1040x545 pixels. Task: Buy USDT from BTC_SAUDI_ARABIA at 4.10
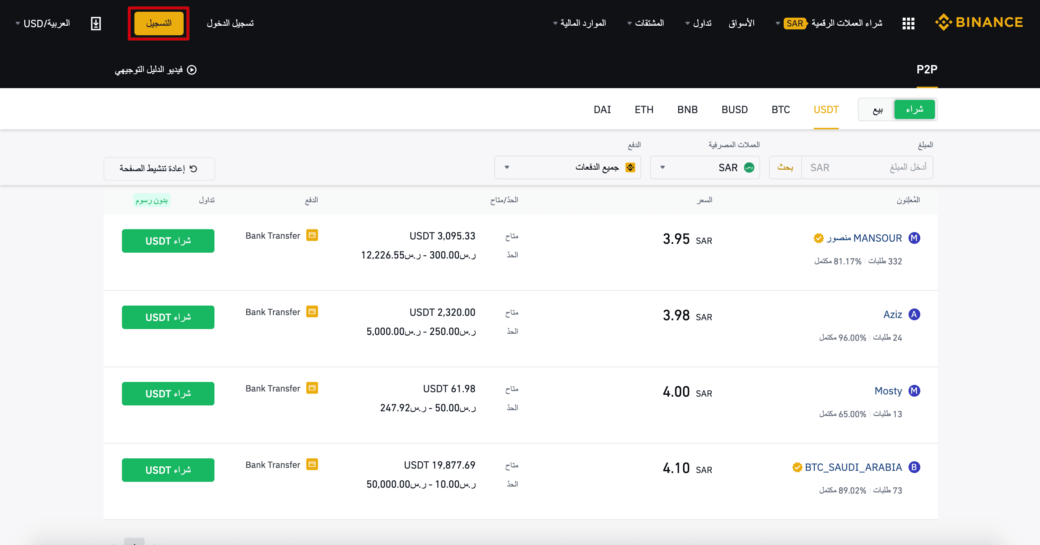tap(168, 470)
